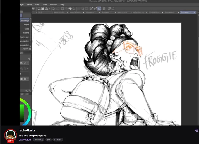Open CLIP STUDIO launcher icon in toolbar
This screenshot has height=144, width=199.
pyautogui.click(x=34, y=8)
